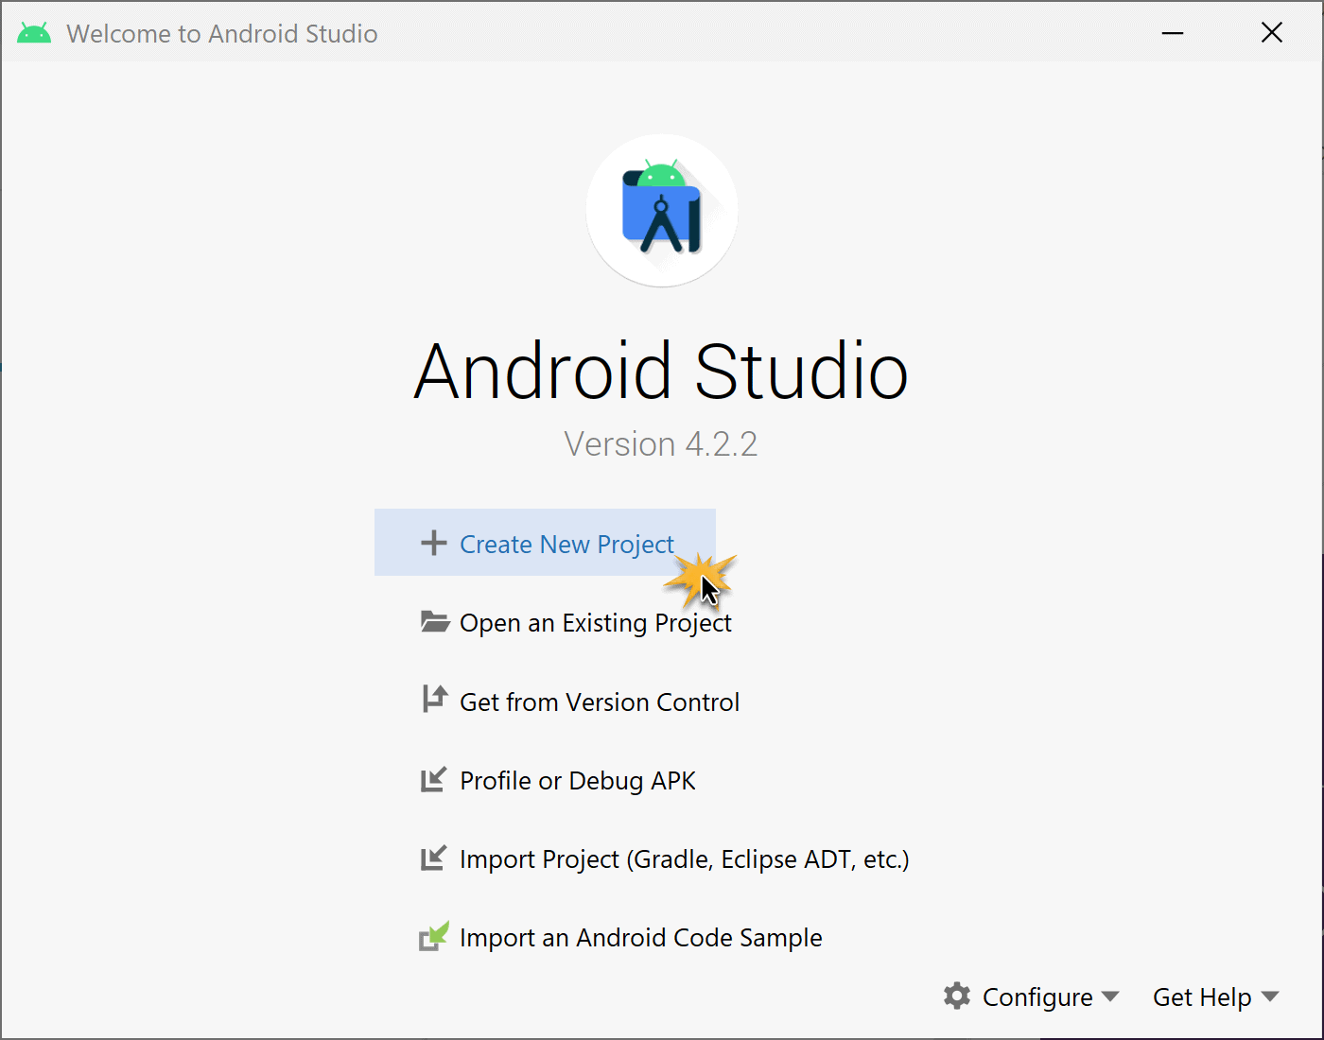Expand the Configure dropdown arrow
Screen dimensions: 1324x1040
1111,997
